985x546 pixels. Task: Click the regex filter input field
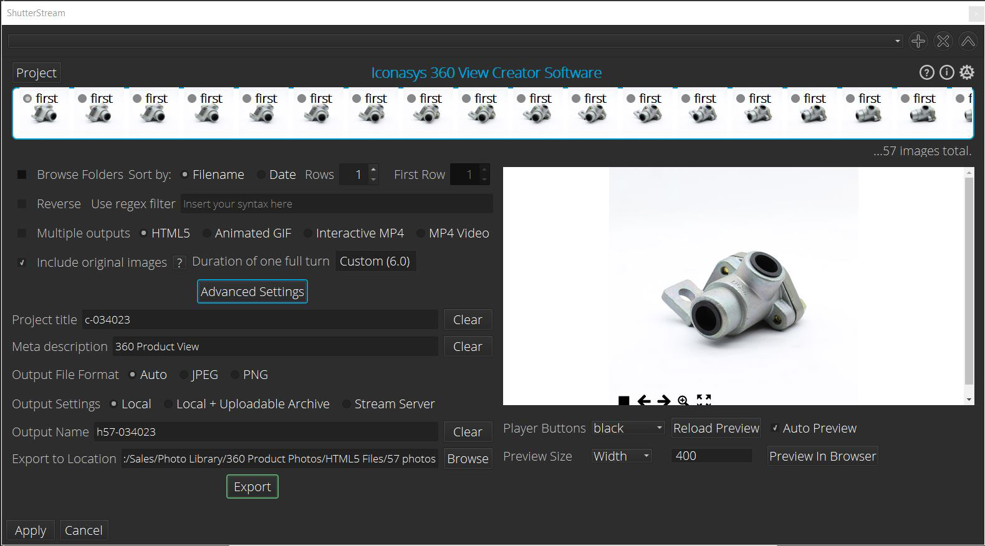click(x=337, y=204)
